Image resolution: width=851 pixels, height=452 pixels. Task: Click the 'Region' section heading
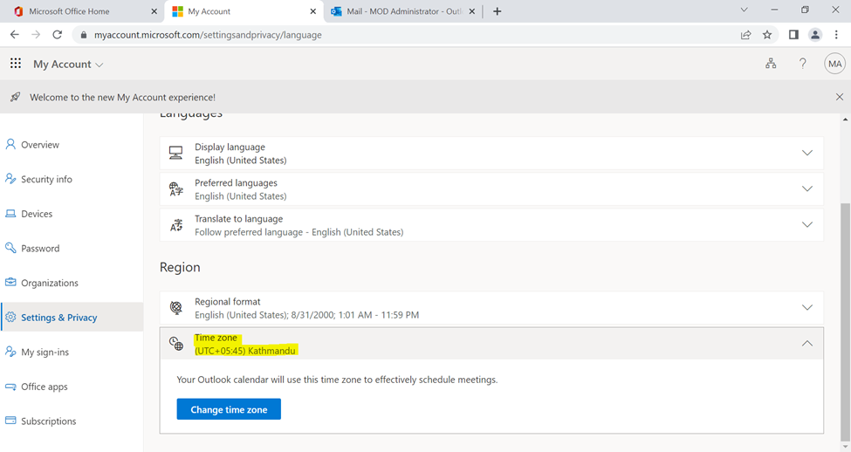(x=180, y=267)
